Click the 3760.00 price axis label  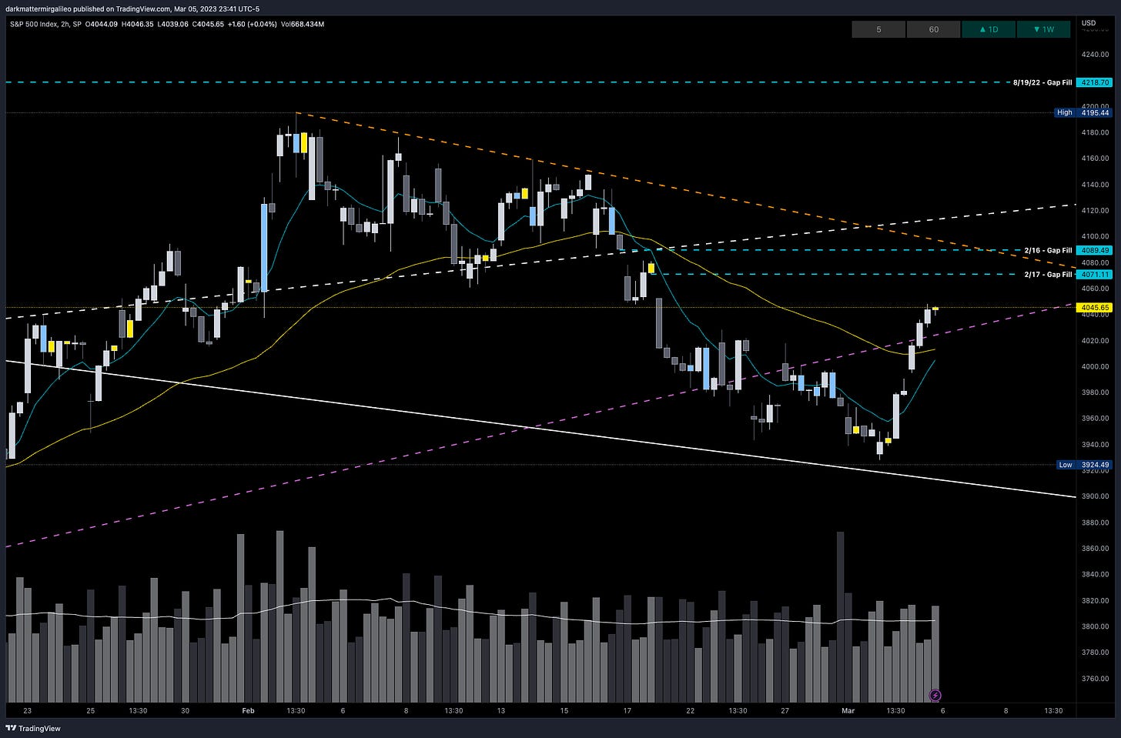coord(1095,679)
